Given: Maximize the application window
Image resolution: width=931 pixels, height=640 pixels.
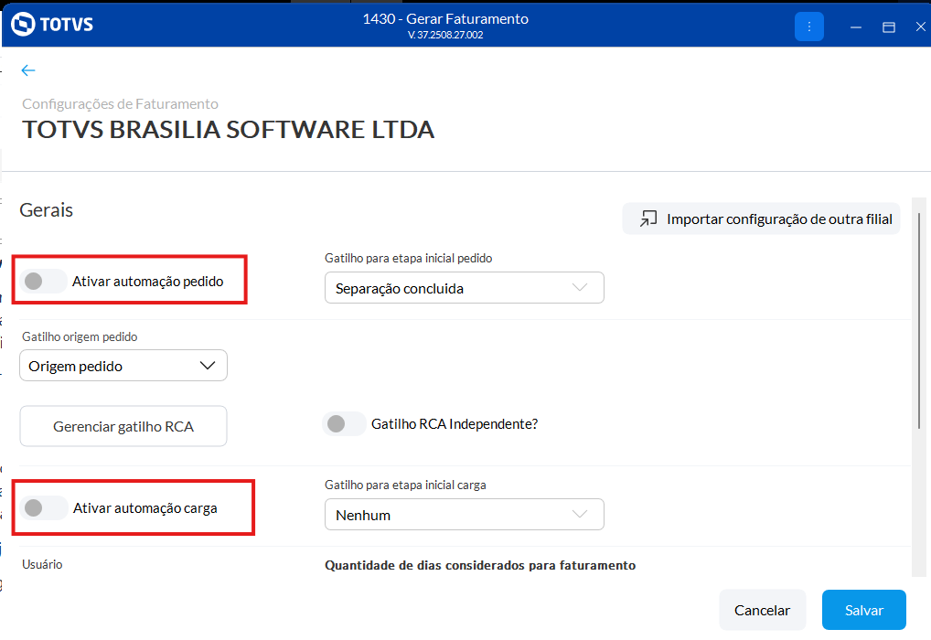Looking at the screenshot, I should pos(888,27).
